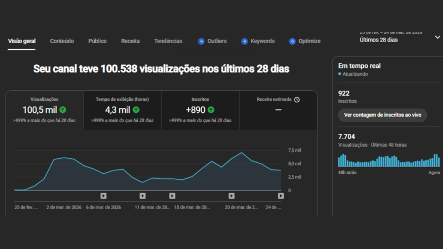Expand the Últimos 28 dias date dropdown
Image resolution: width=443 pixels, height=249 pixels.
437,37
